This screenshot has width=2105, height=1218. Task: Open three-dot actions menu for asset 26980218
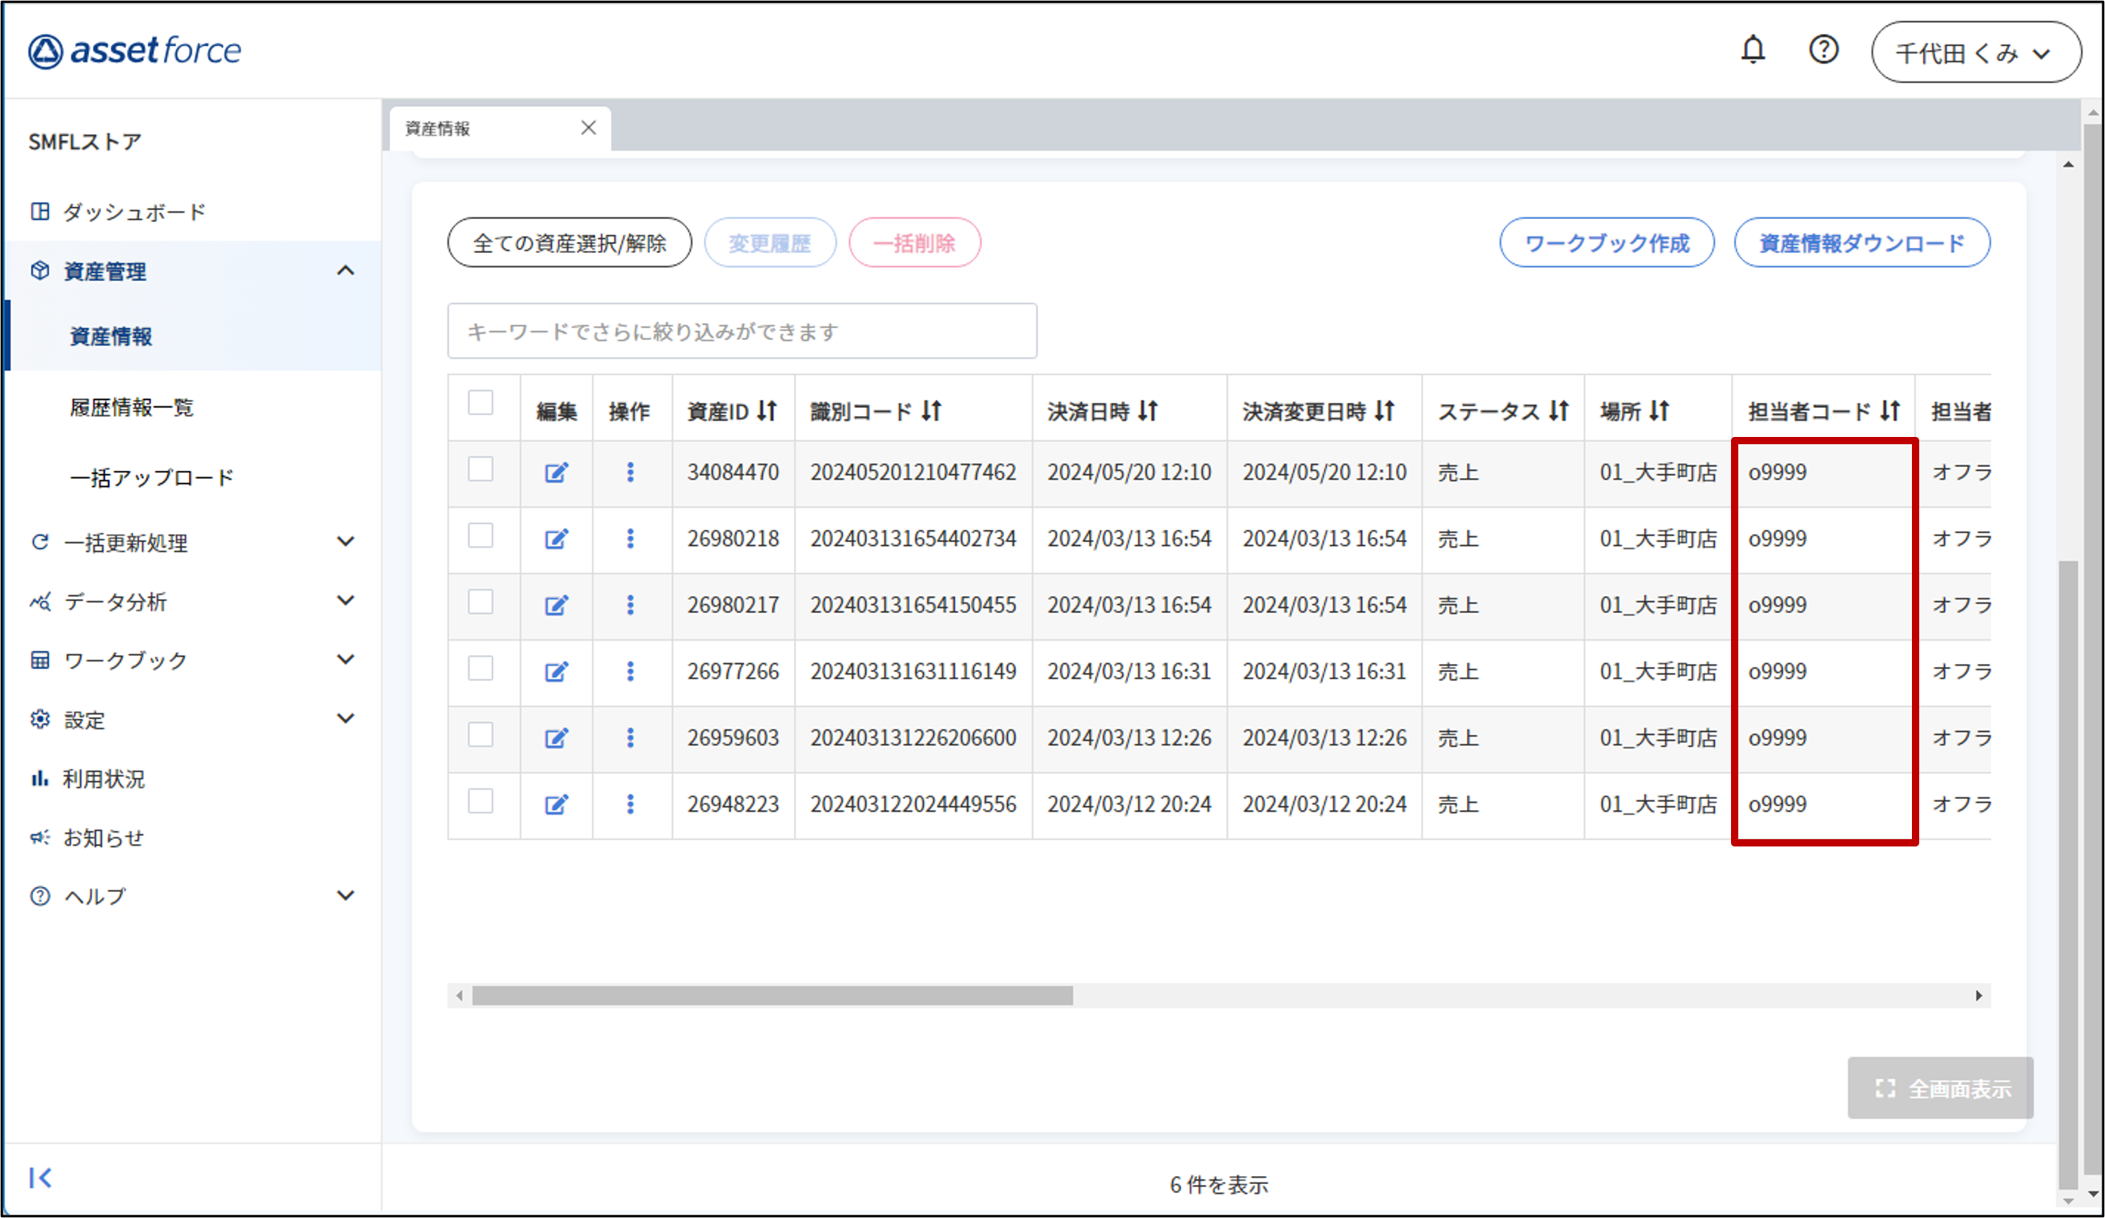pyautogui.click(x=631, y=539)
